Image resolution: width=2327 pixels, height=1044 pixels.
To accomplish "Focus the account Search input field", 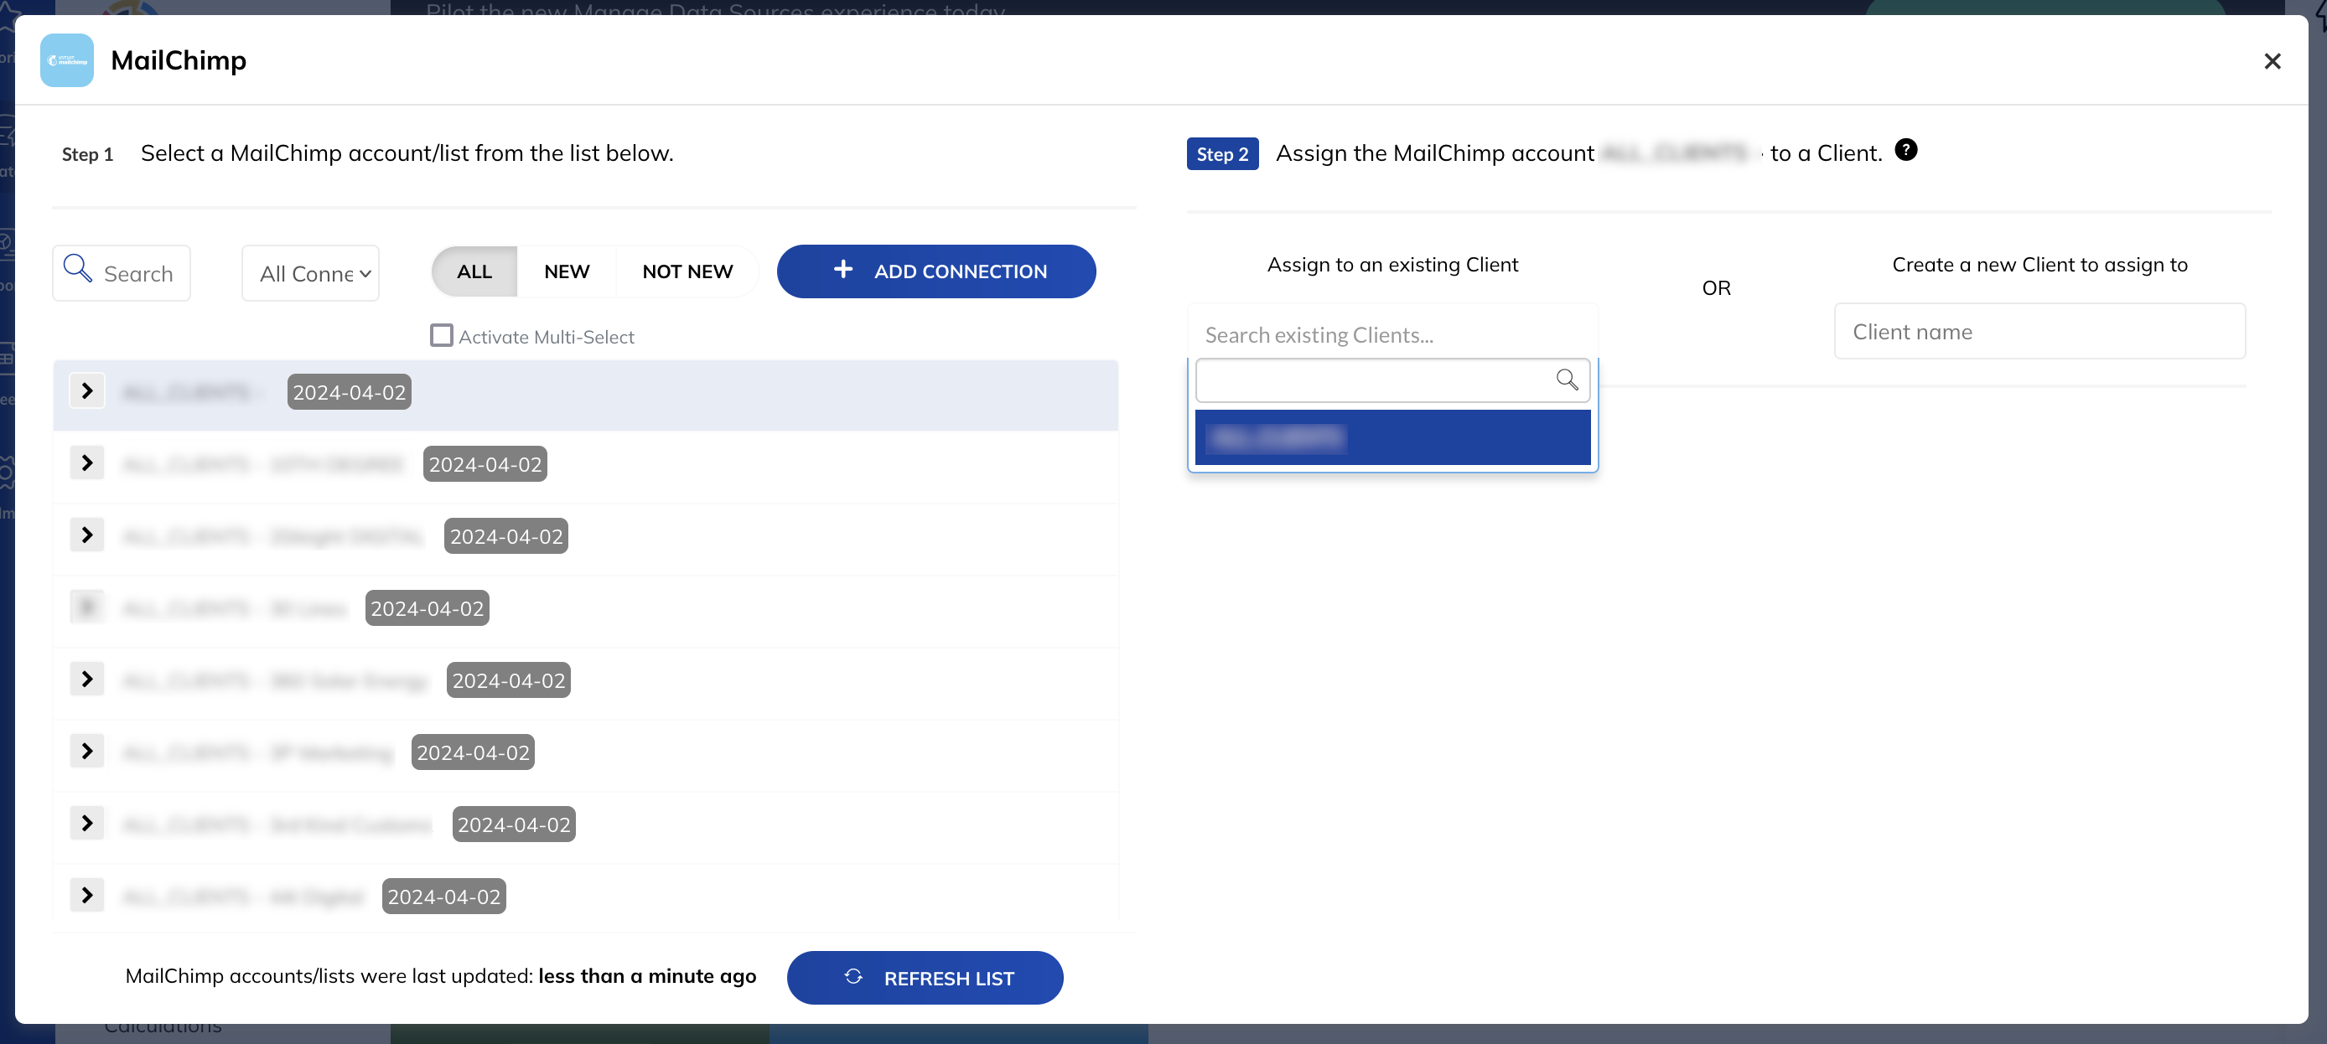I will (121, 273).
